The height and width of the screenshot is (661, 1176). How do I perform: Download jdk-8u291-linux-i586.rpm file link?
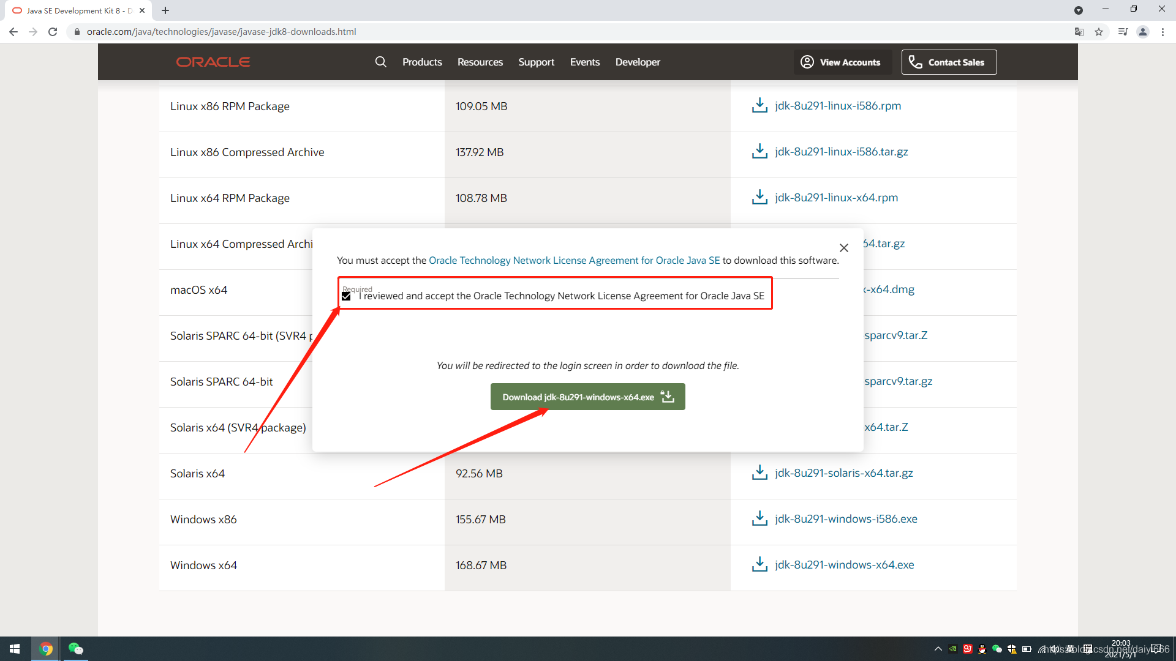click(837, 106)
